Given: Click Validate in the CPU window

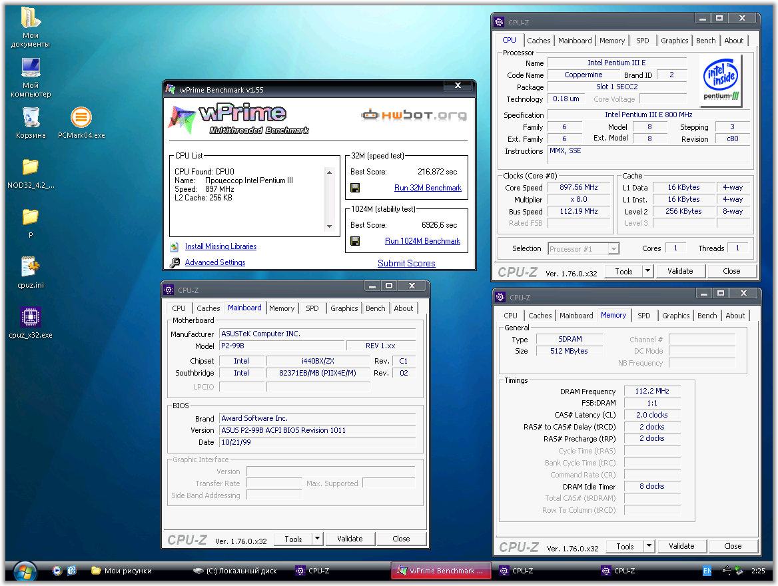Looking at the screenshot, I should [680, 271].
